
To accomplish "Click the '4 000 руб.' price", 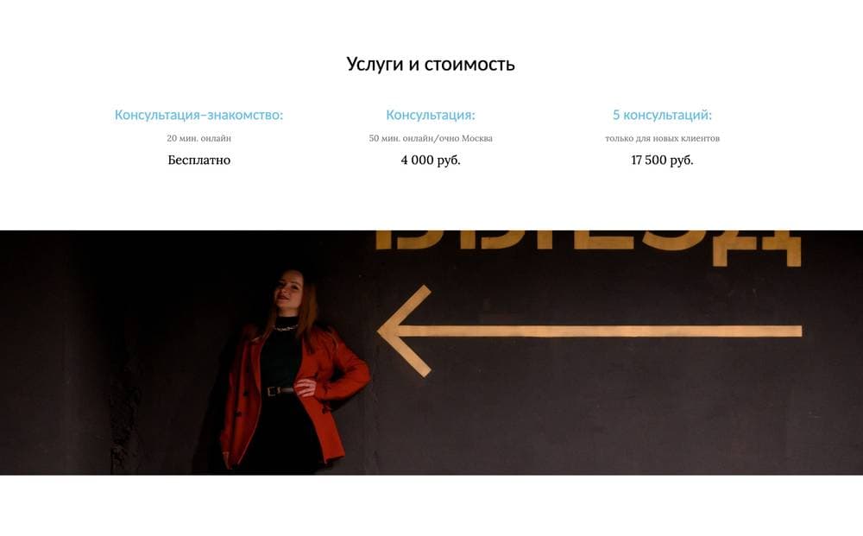I will coord(431,161).
